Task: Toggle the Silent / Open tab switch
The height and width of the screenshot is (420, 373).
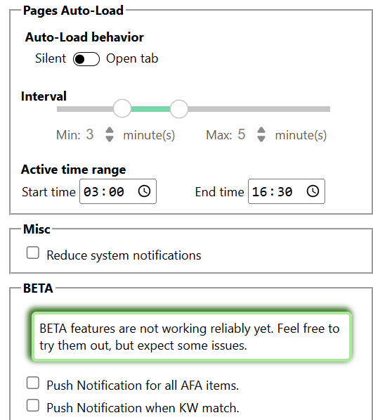Action: pos(86,59)
